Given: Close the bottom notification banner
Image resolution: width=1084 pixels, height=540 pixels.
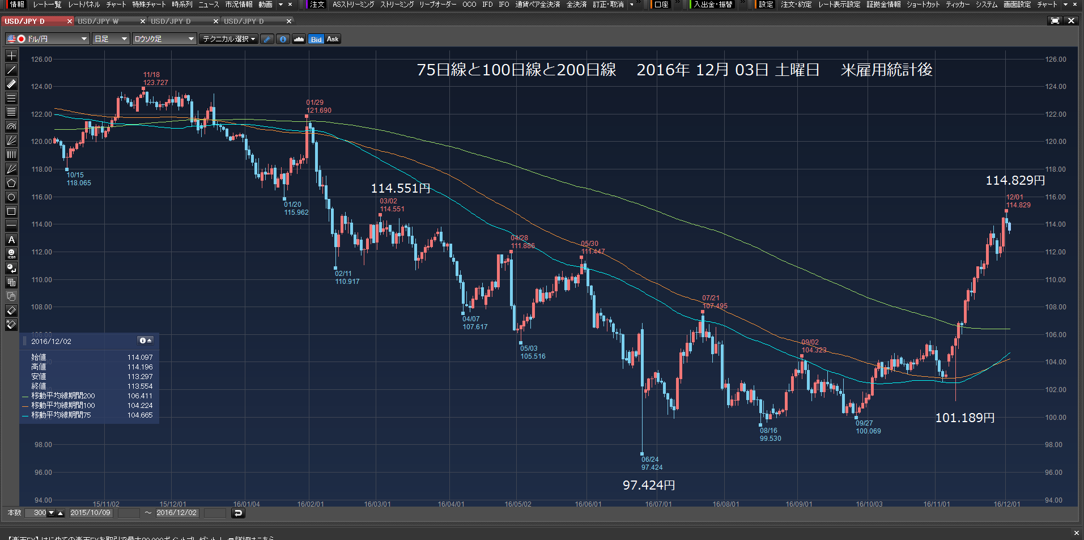Looking at the screenshot, I should tap(1077, 533).
